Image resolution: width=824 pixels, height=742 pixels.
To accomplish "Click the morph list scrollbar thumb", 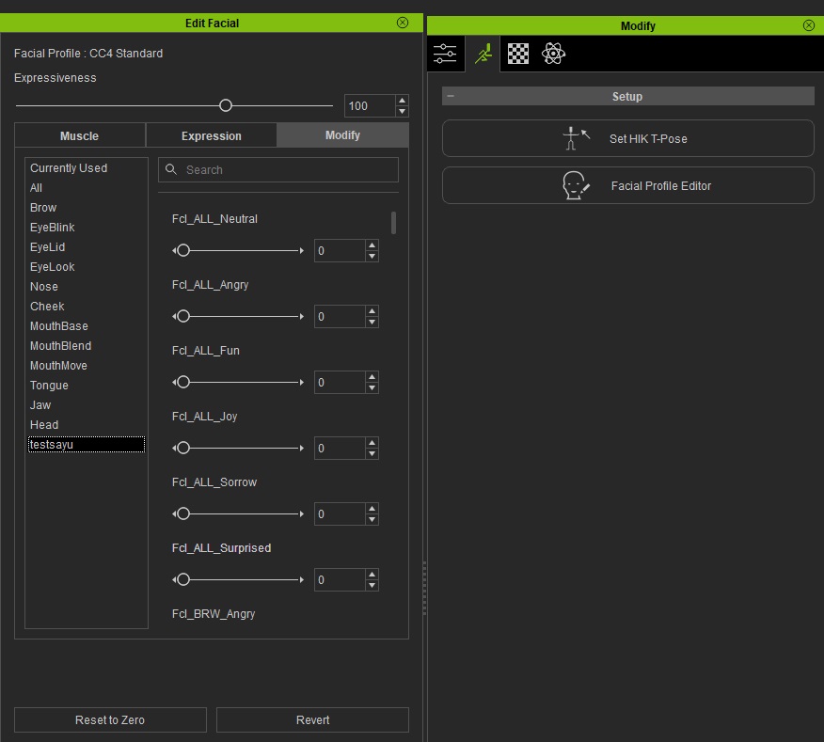I will [x=393, y=223].
